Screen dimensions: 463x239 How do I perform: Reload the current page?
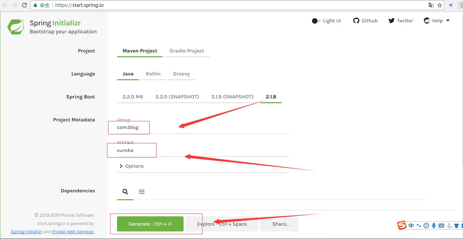(x=24, y=5)
